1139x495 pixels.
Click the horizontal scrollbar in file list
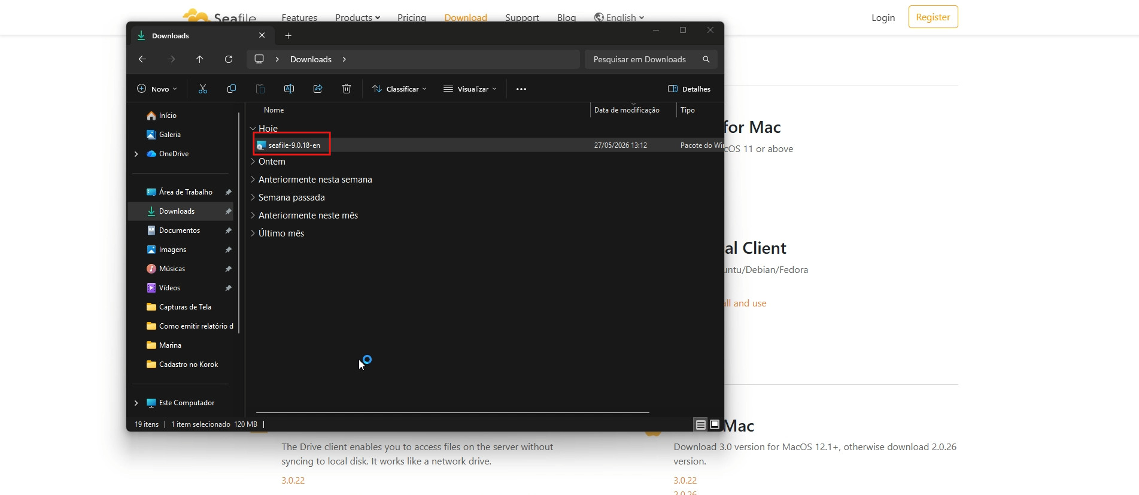pyautogui.click(x=452, y=412)
